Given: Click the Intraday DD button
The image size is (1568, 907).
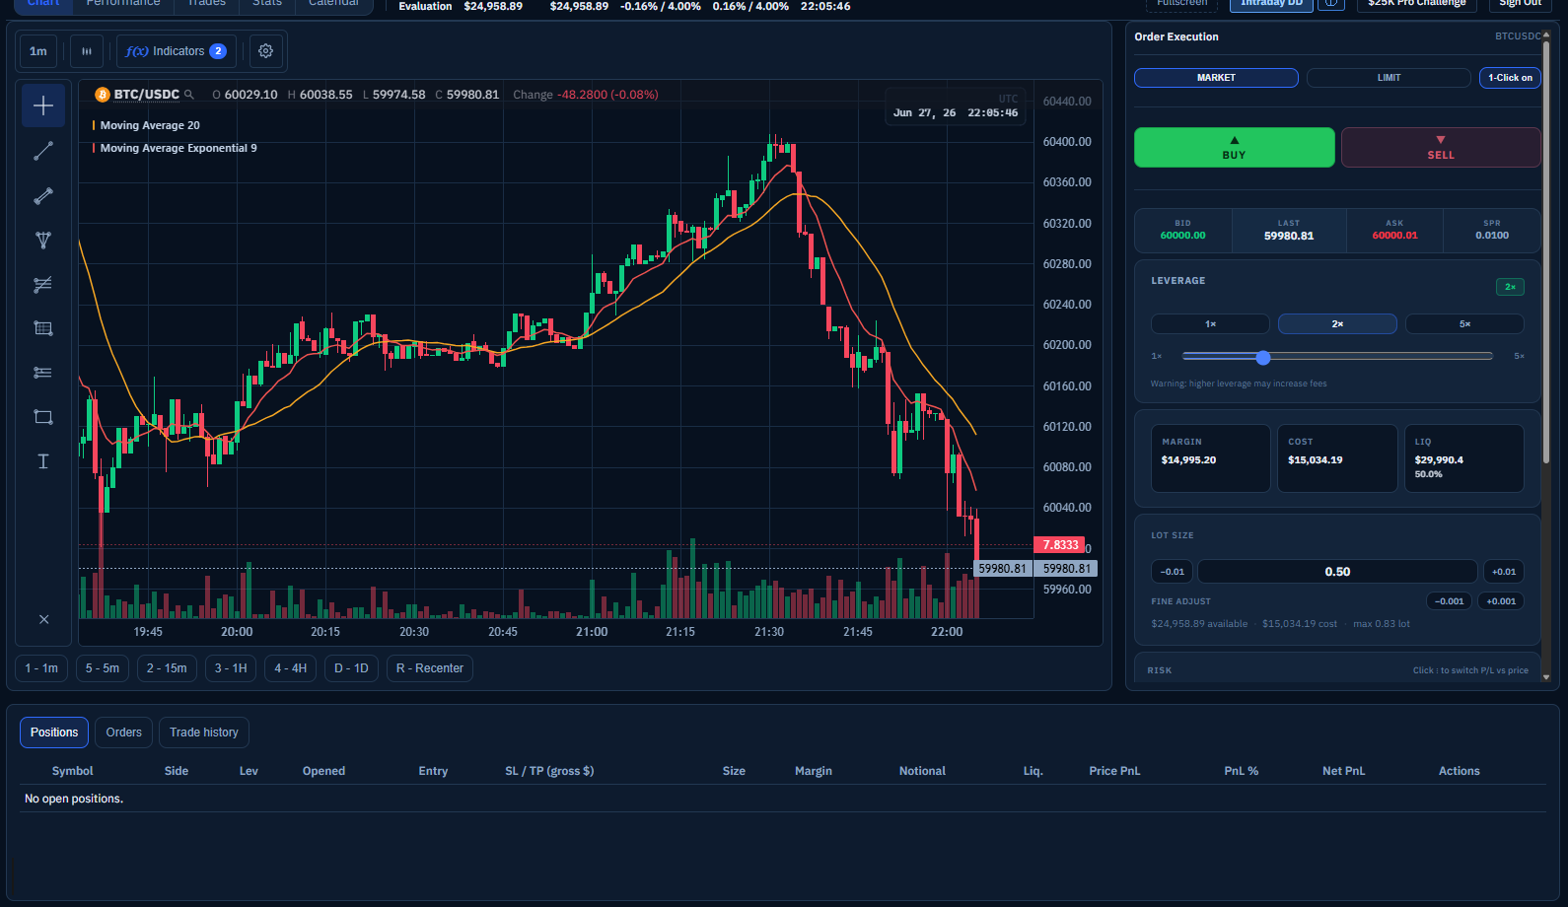Looking at the screenshot, I should (1272, 3).
